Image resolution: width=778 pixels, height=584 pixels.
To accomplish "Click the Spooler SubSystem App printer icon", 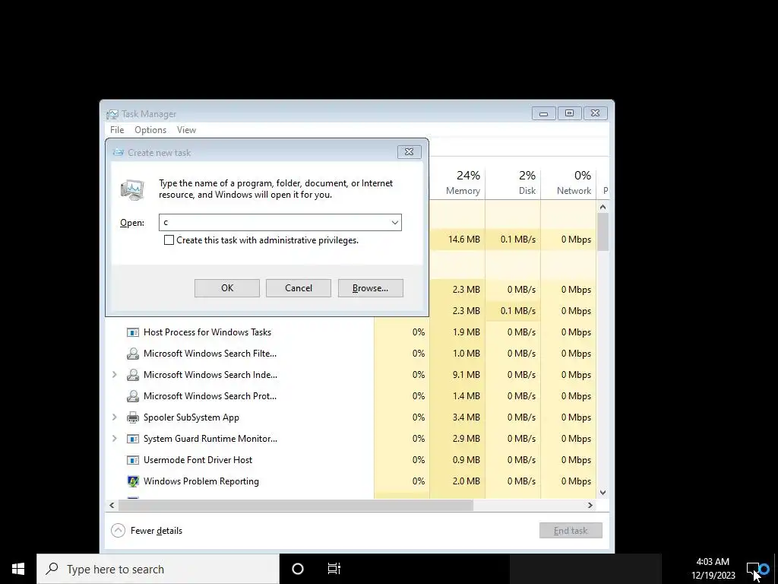I will (x=132, y=417).
